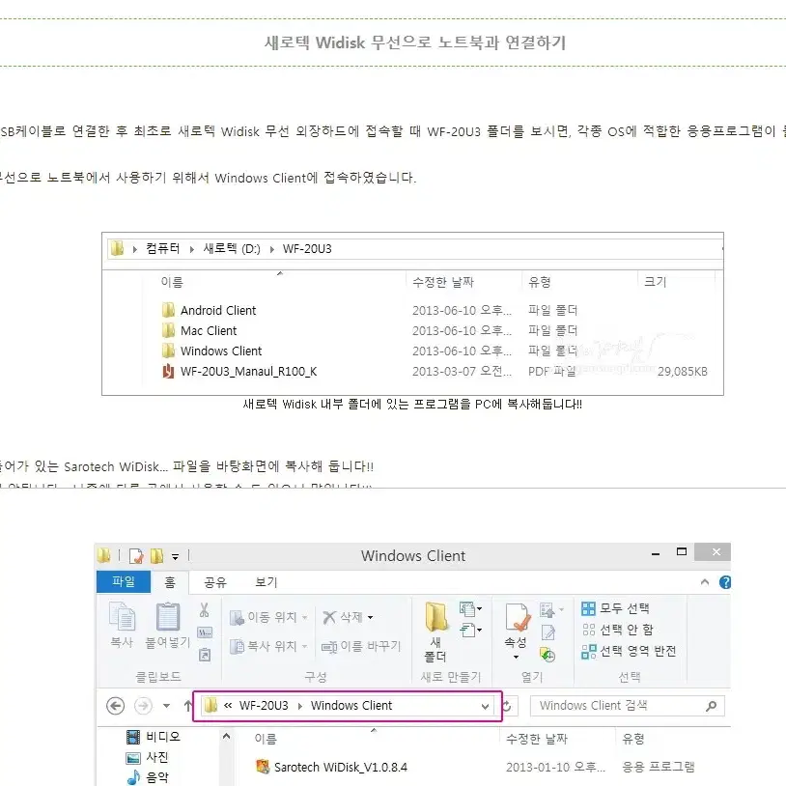Select the Mac Client folder name

(x=209, y=331)
